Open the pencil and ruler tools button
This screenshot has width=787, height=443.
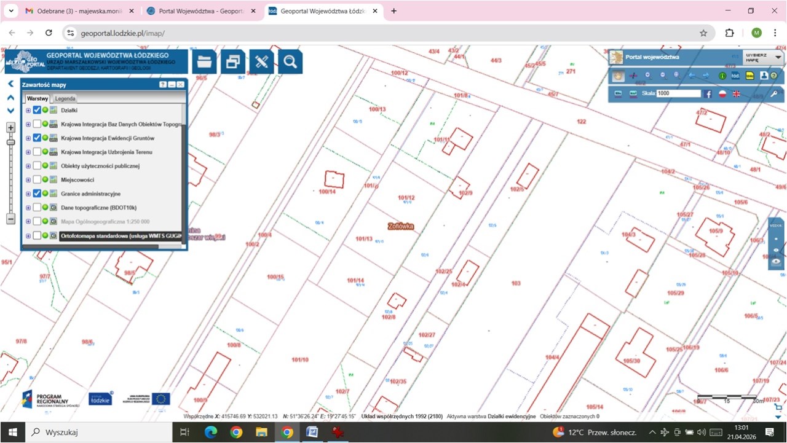pyautogui.click(x=261, y=61)
